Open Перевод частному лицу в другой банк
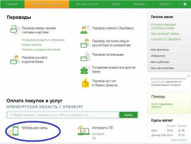 click(111, 43)
